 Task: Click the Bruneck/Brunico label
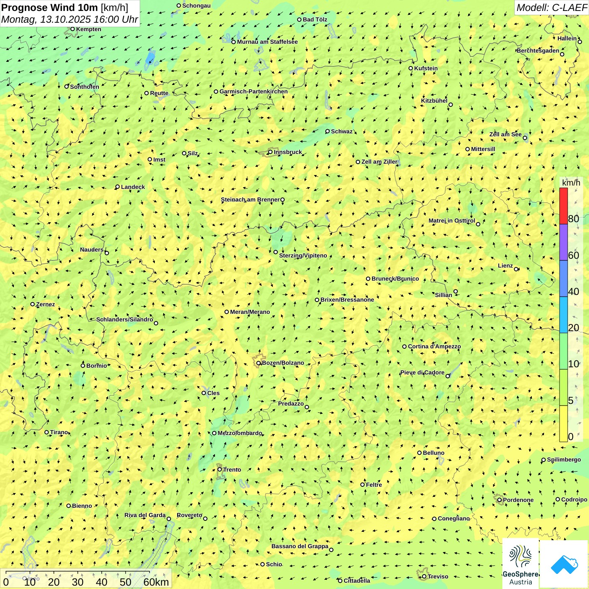coord(395,279)
